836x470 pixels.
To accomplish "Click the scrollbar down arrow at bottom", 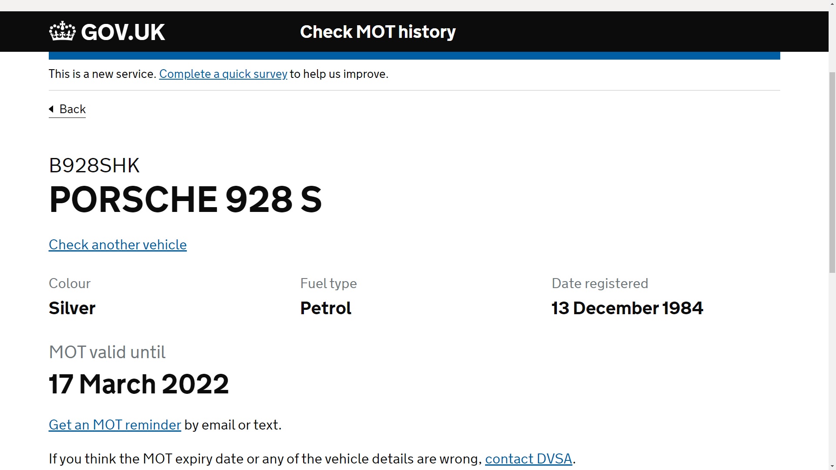I will 832,466.
